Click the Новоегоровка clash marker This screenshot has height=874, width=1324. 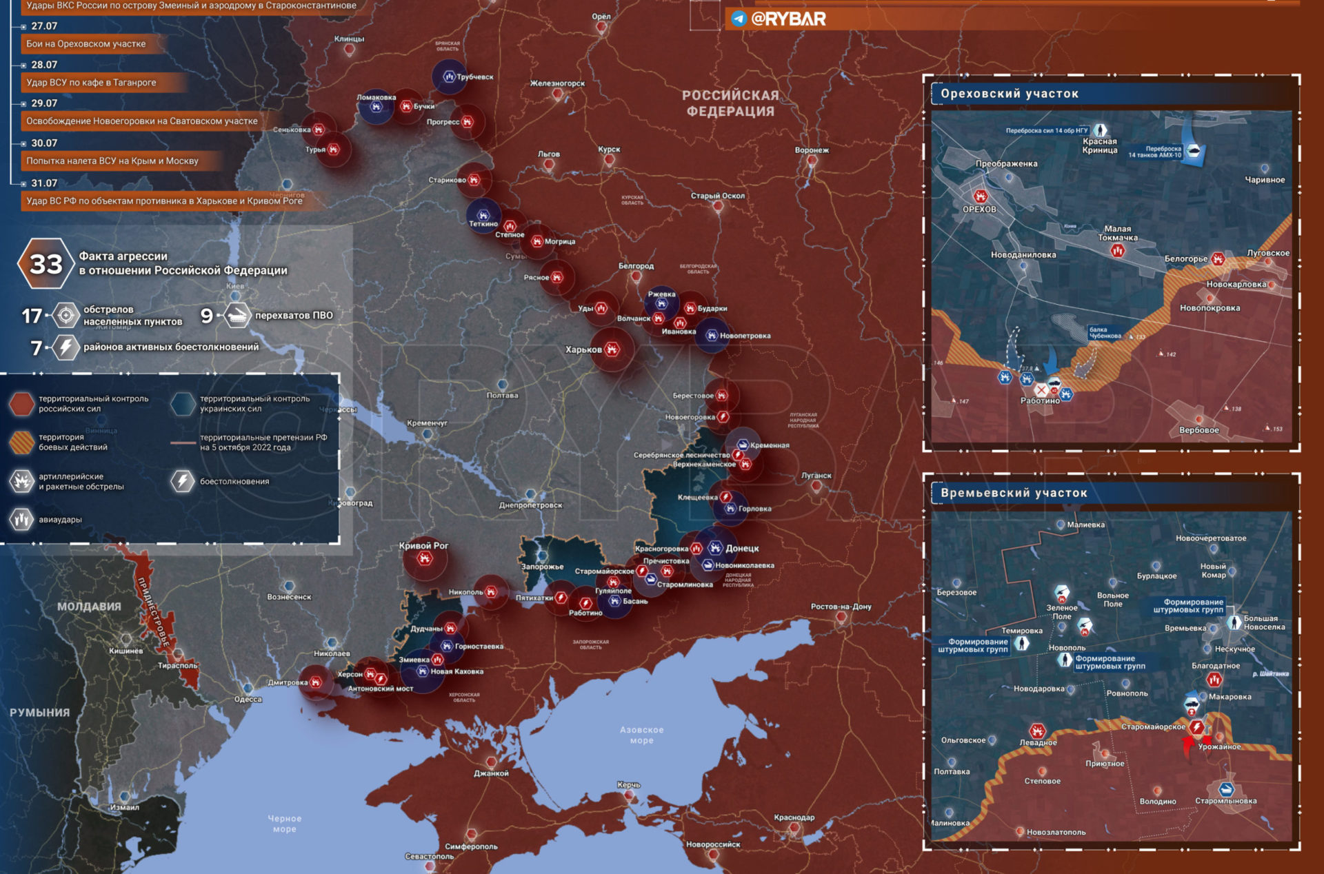pyautogui.click(x=723, y=417)
